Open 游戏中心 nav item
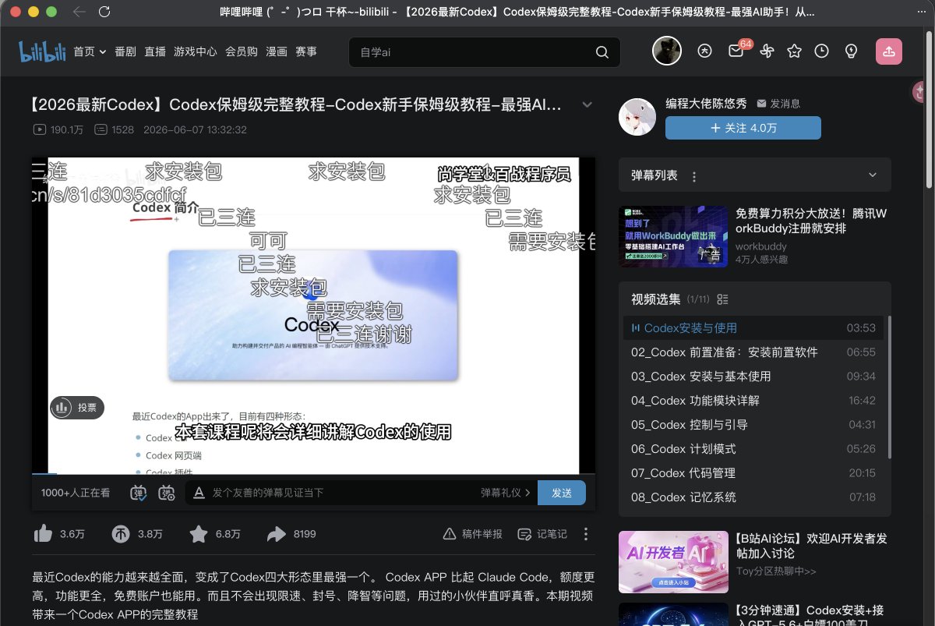Image resolution: width=935 pixels, height=626 pixels. [196, 51]
